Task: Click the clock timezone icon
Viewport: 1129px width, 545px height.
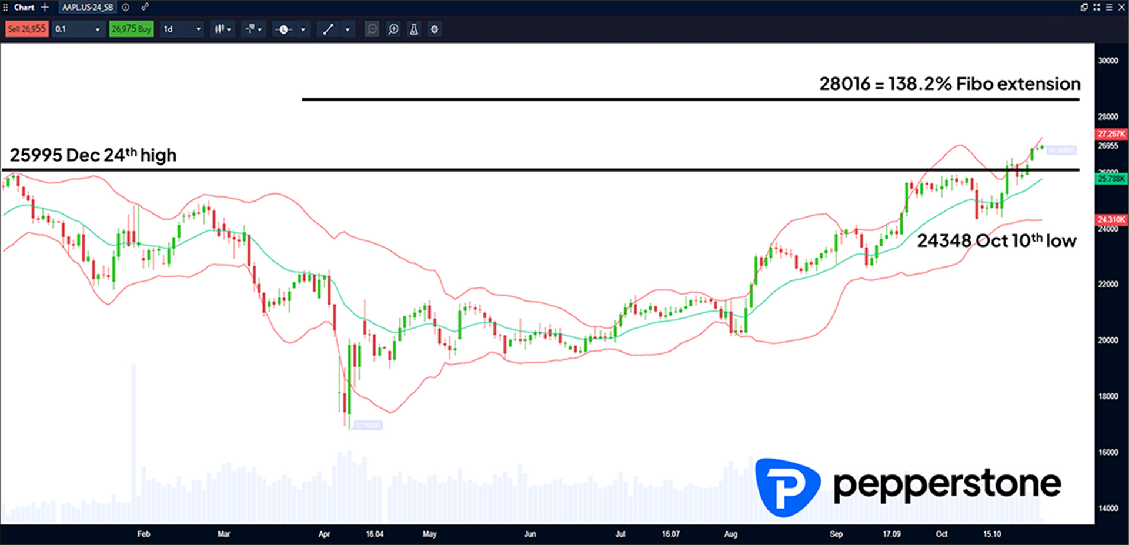Action: pos(283,29)
